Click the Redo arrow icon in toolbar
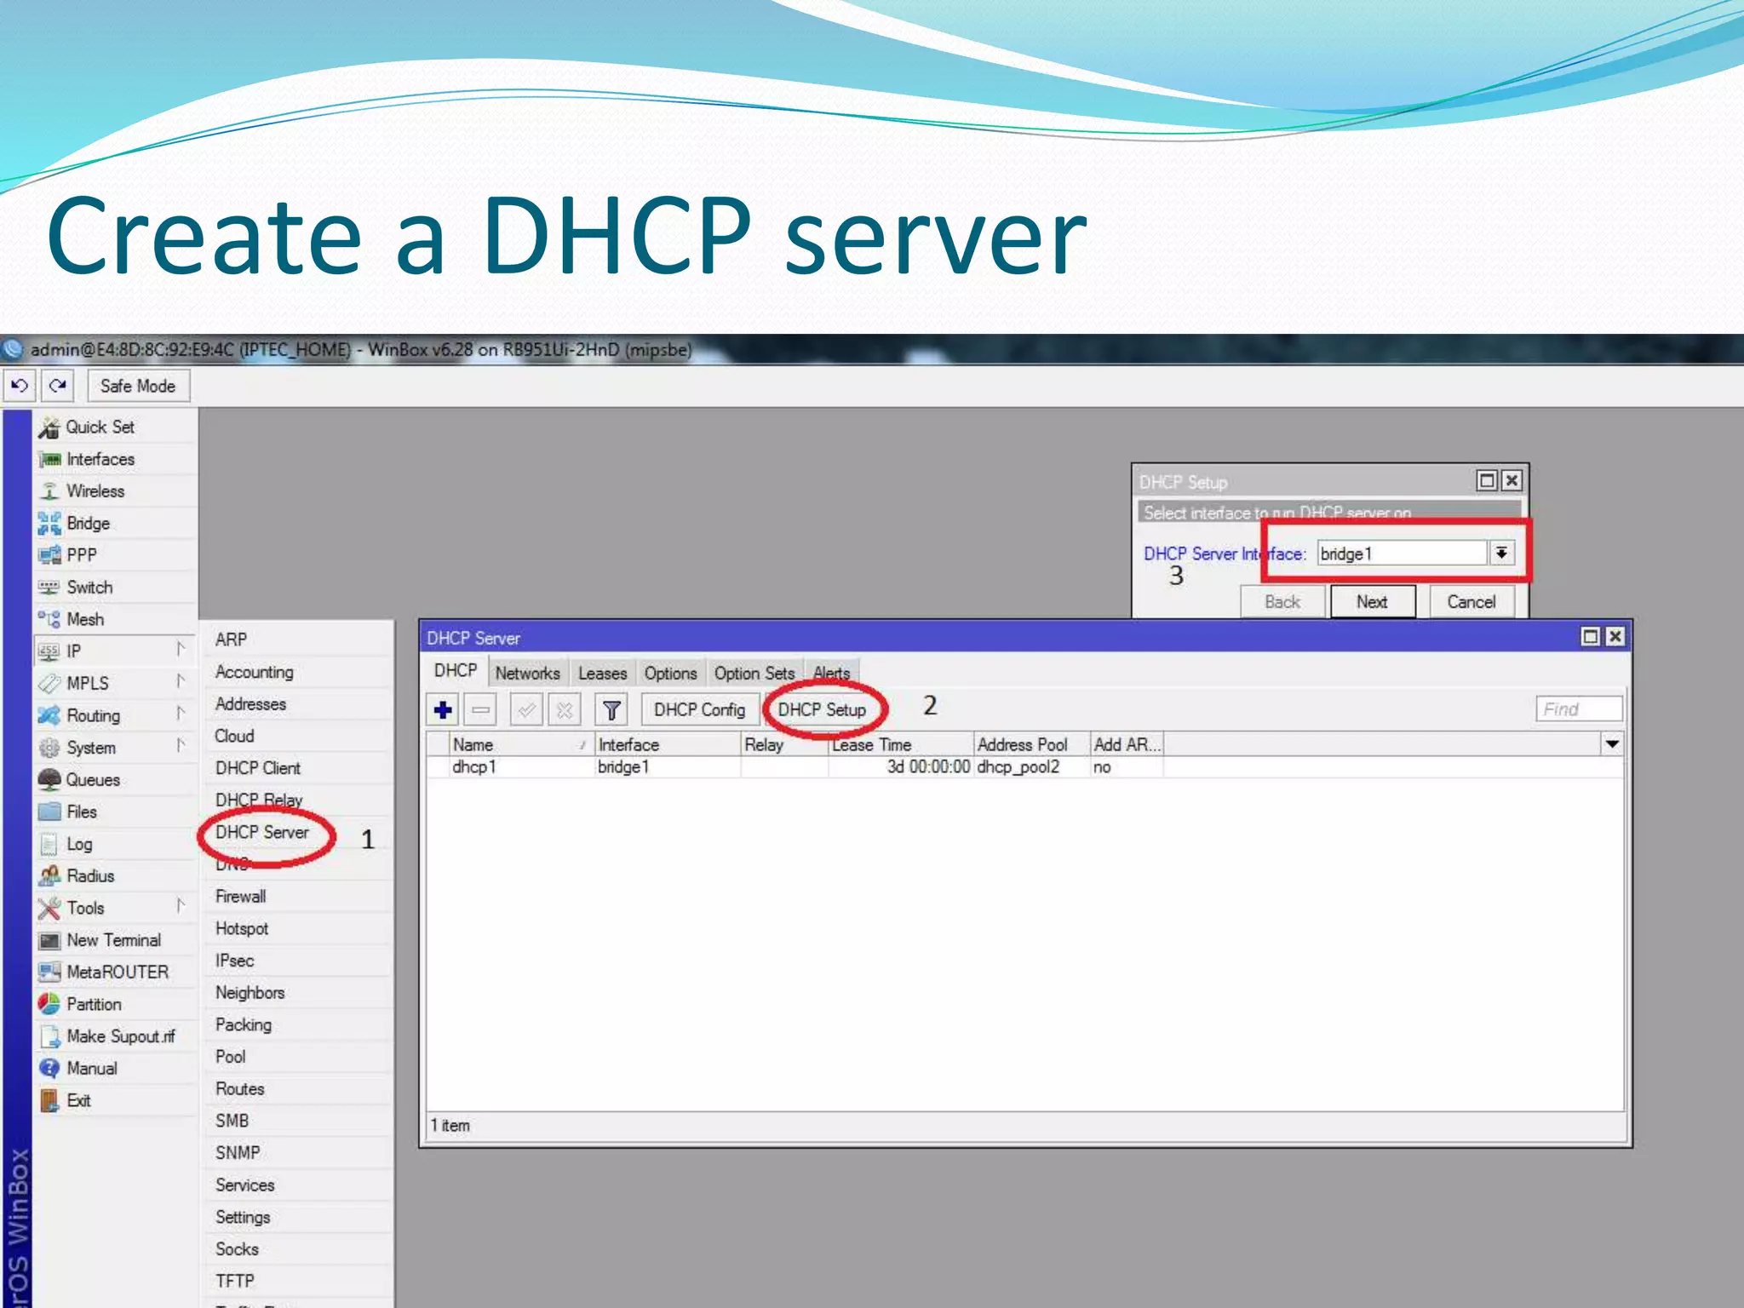 click(x=57, y=386)
